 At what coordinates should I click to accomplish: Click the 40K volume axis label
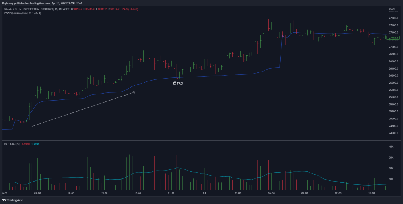click(x=391, y=147)
